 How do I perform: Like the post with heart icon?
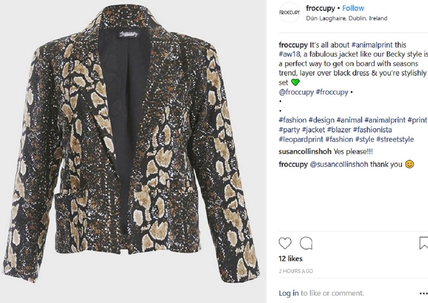click(285, 243)
